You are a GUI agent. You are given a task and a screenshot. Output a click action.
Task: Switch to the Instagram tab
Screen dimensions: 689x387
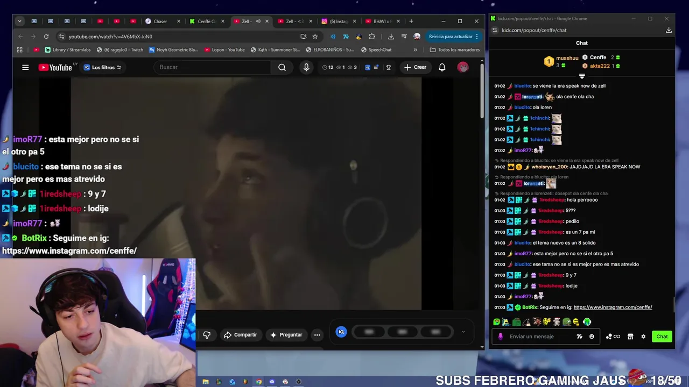click(339, 21)
